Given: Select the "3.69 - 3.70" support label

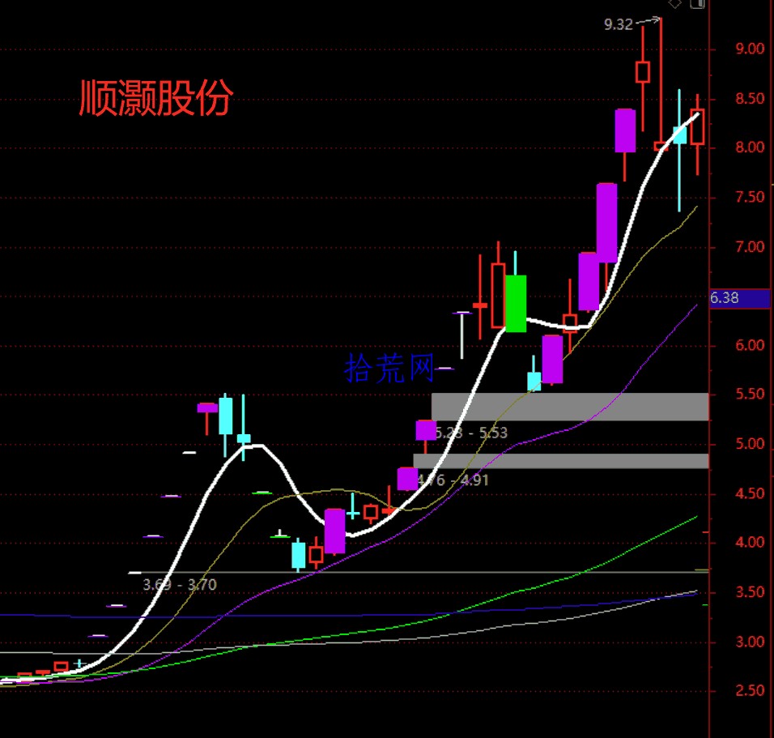Looking at the screenshot, I should 180,585.
